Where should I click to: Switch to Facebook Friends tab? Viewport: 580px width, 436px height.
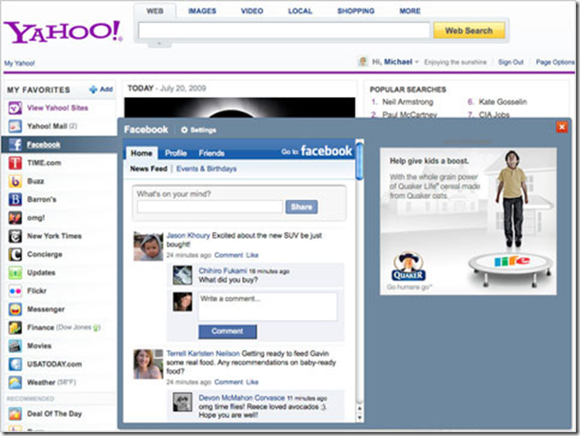click(x=211, y=153)
